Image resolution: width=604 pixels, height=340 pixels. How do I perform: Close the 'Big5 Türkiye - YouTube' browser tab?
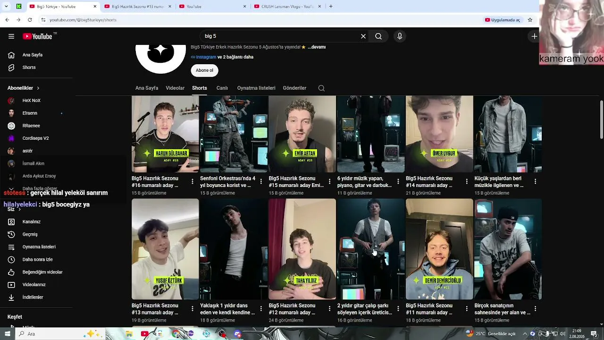tap(95, 7)
